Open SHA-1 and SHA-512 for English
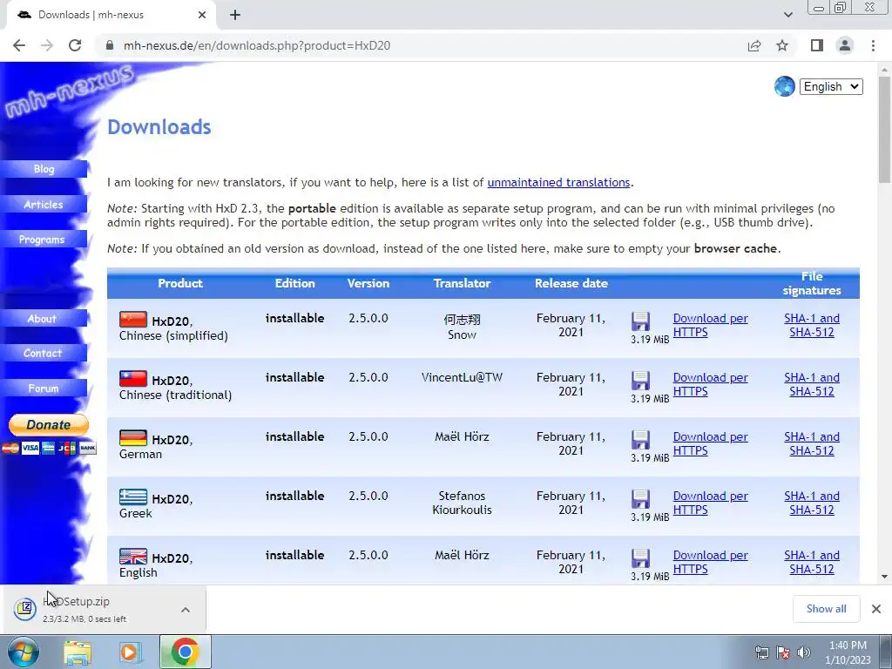The height and width of the screenshot is (669, 892). click(812, 562)
